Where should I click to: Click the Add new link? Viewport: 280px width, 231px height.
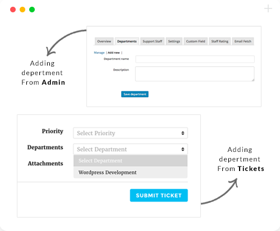(114, 53)
